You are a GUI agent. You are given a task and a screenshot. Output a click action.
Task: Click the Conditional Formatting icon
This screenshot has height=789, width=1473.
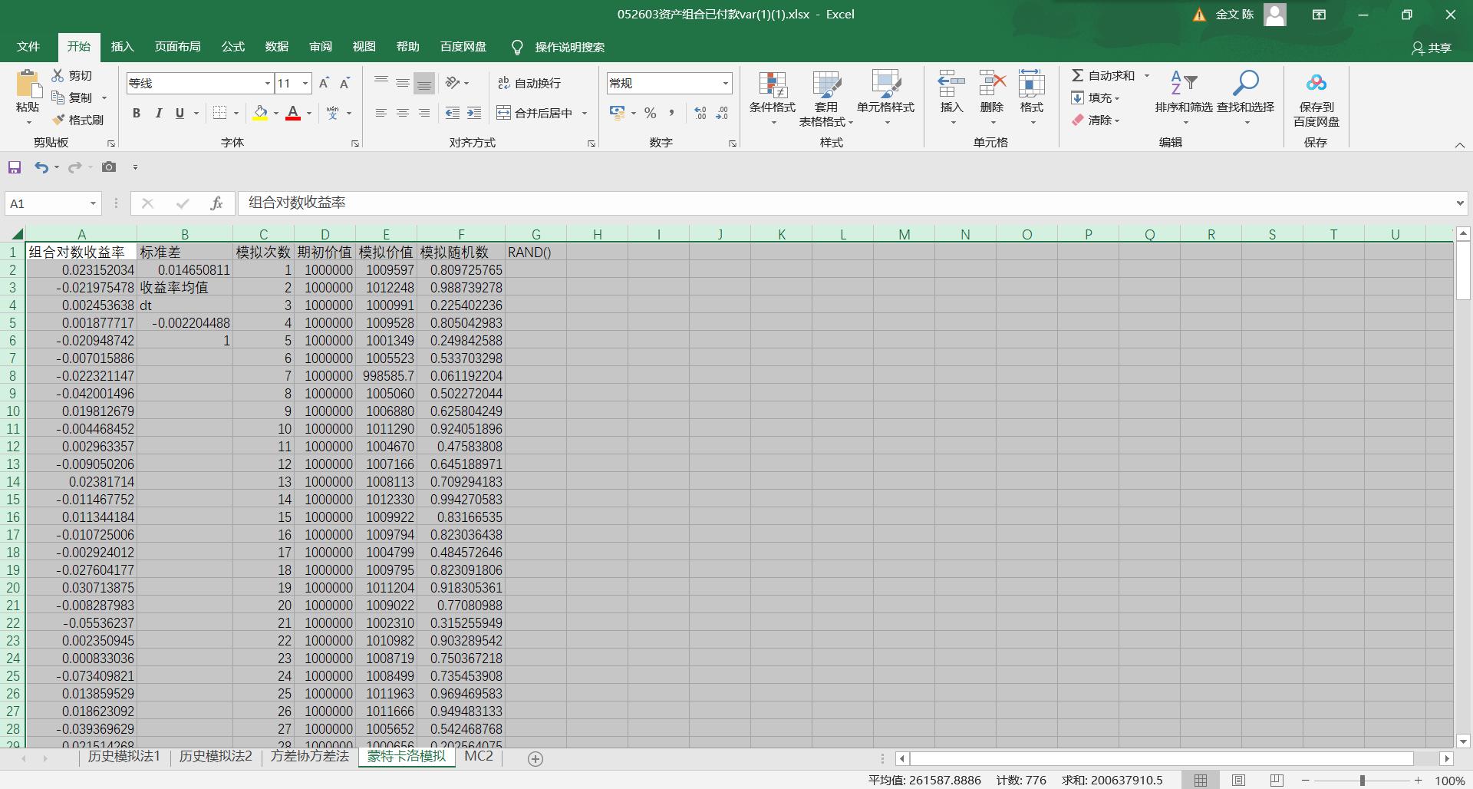(772, 86)
